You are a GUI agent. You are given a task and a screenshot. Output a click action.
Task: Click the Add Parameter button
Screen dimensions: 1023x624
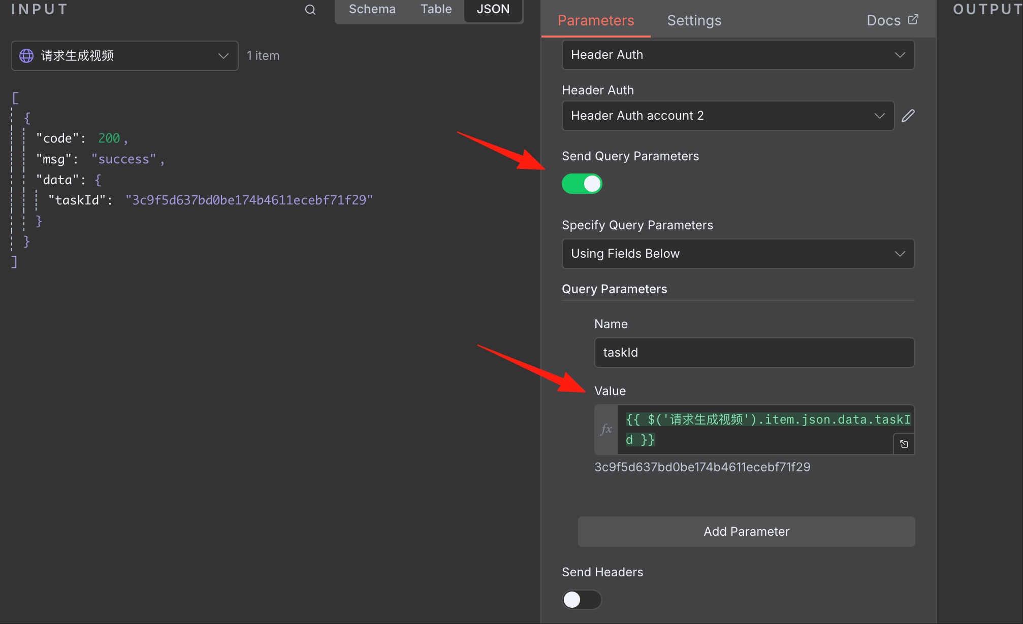[746, 532]
